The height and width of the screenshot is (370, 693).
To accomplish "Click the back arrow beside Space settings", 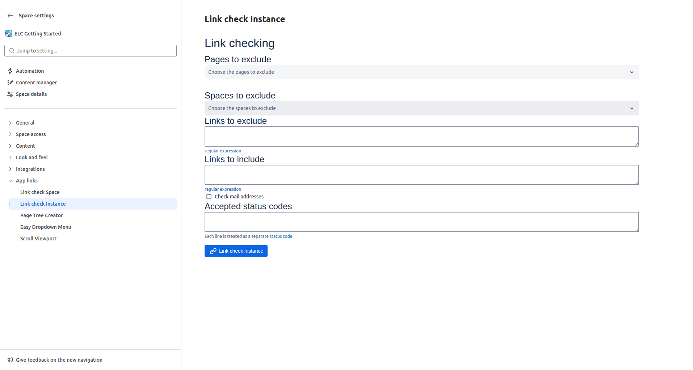I will 10,16.
